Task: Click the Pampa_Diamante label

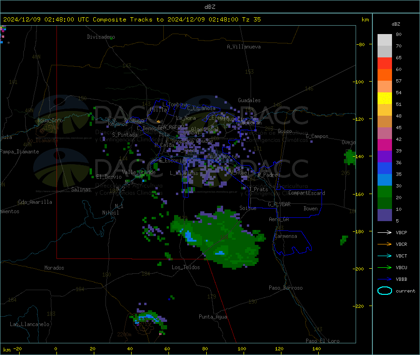Action: (20, 152)
